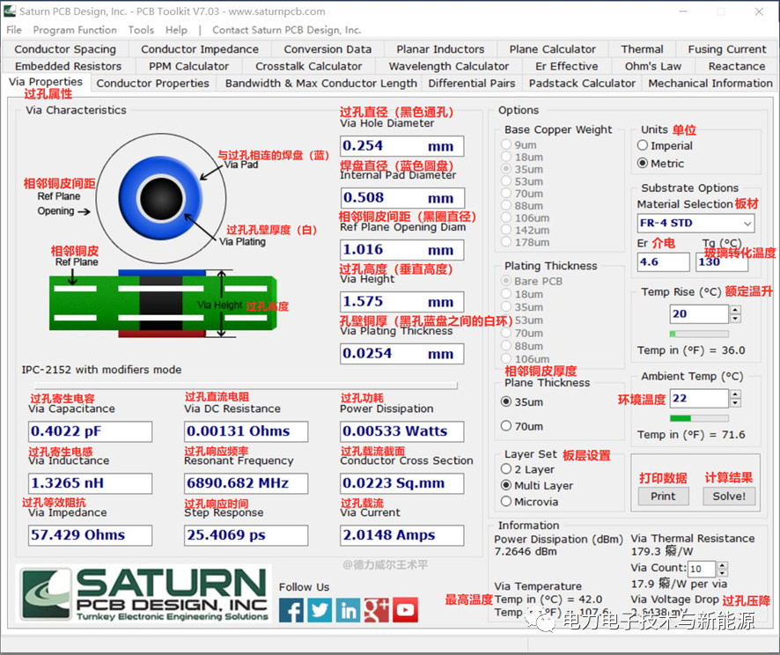Increase Temp Rise value with up arrow

pos(735,310)
